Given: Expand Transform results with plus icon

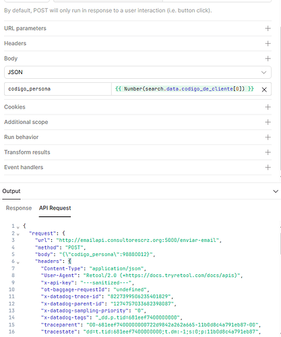Looking at the screenshot, I should pos(268,152).
